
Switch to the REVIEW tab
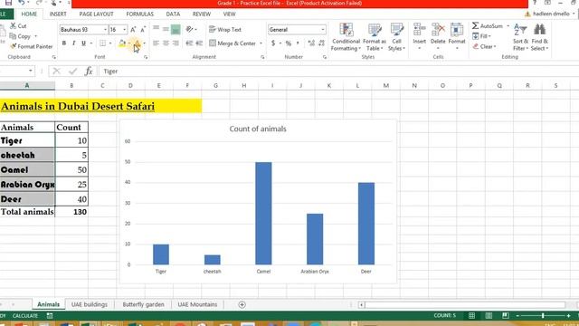coord(202,14)
